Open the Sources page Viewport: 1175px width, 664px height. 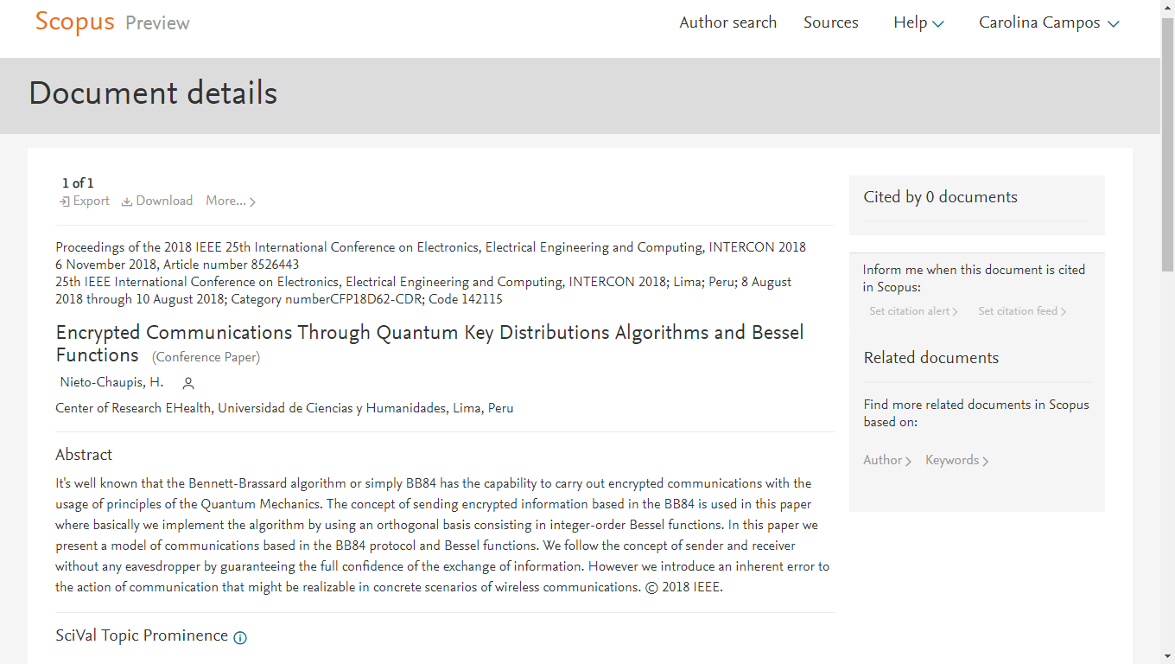(x=831, y=23)
